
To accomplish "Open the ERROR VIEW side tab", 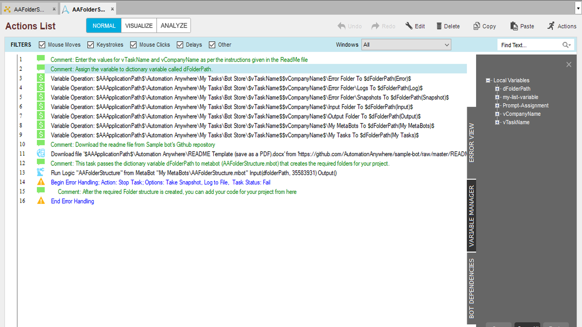I will click(x=471, y=143).
